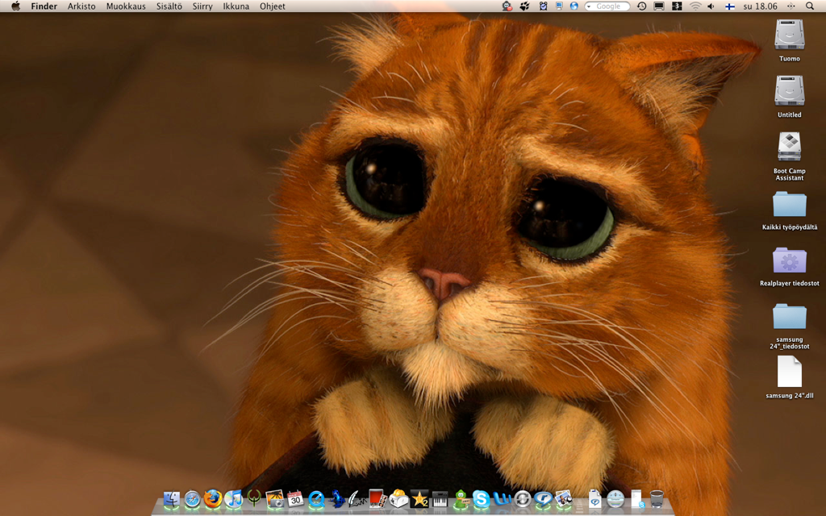The width and height of the screenshot is (826, 516).
Task: Open the Apple menu
Action: point(16,6)
